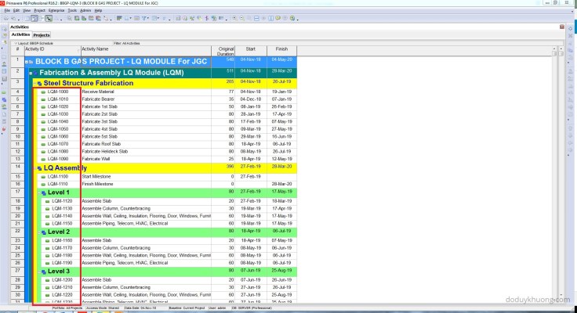
Task: Close the Activities view with red corner icon
Action: (x=562, y=27)
